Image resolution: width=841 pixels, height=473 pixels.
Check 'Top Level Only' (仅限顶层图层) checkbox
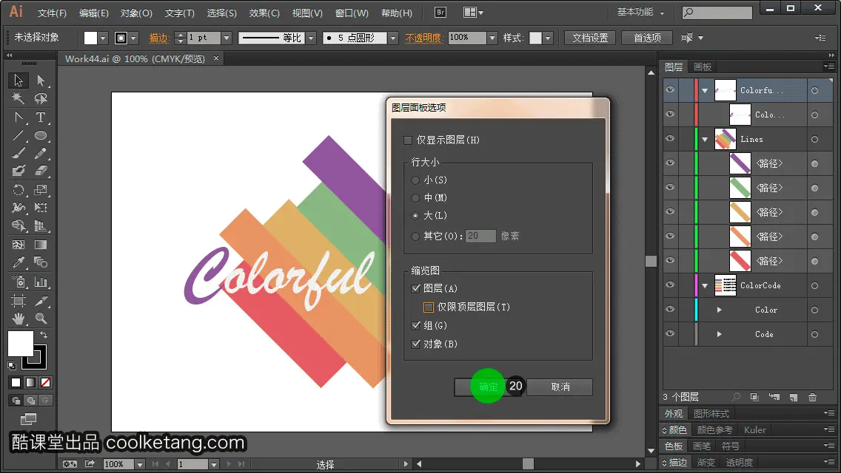tap(428, 307)
